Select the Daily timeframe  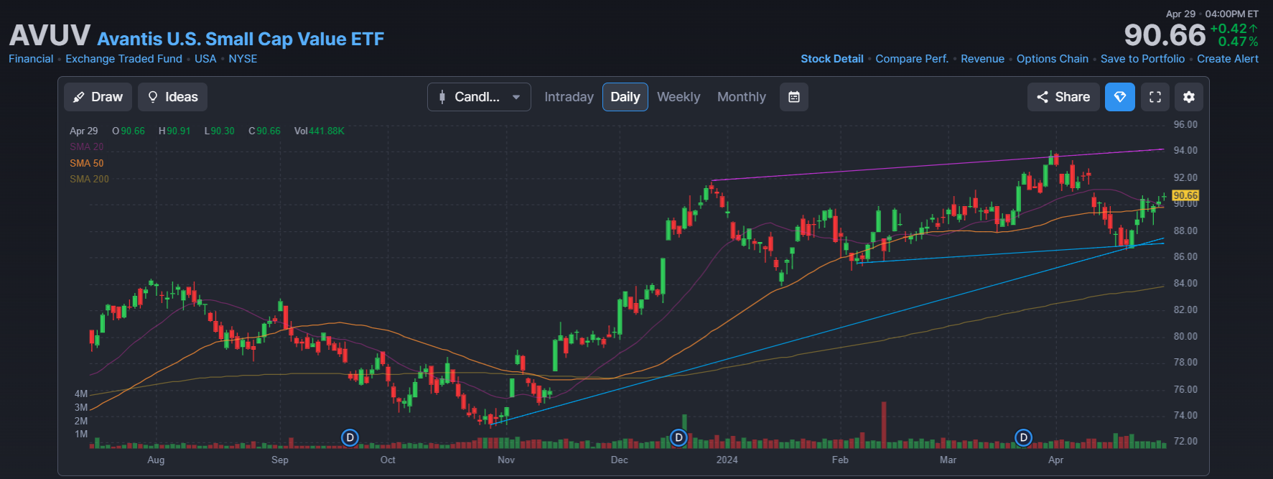tap(625, 97)
